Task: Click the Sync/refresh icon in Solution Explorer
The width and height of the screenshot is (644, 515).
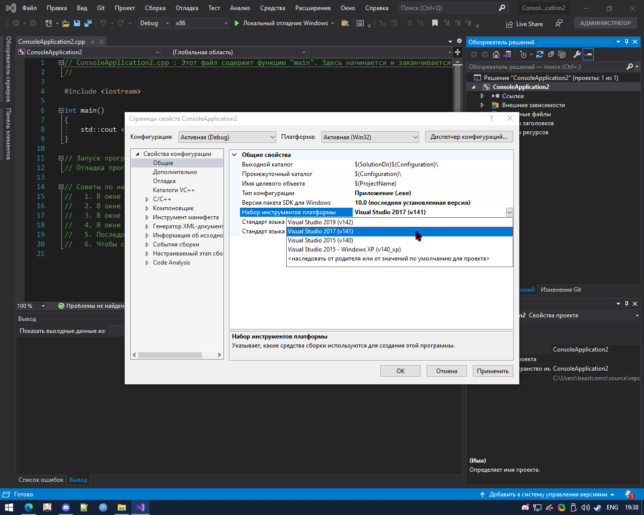Action: tap(540, 54)
